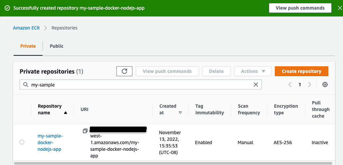This screenshot has width=343, height=165.
Task: Click the Create repository button
Action: click(x=301, y=71)
